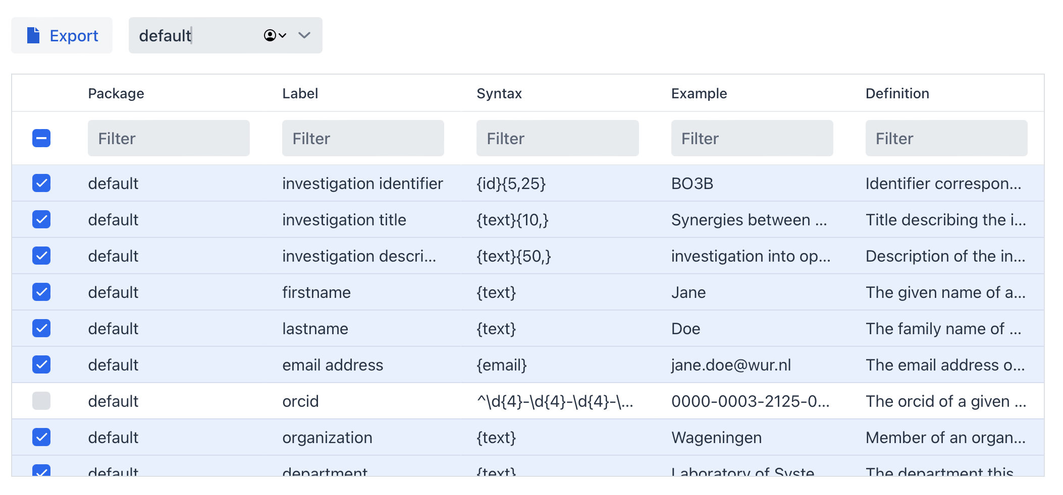Click the 'lastname' label cell
The image size is (1063, 495).
click(315, 329)
